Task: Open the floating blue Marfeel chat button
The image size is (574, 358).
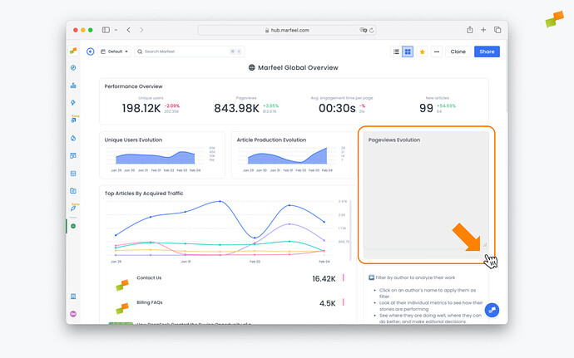Action: (x=492, y=310)
